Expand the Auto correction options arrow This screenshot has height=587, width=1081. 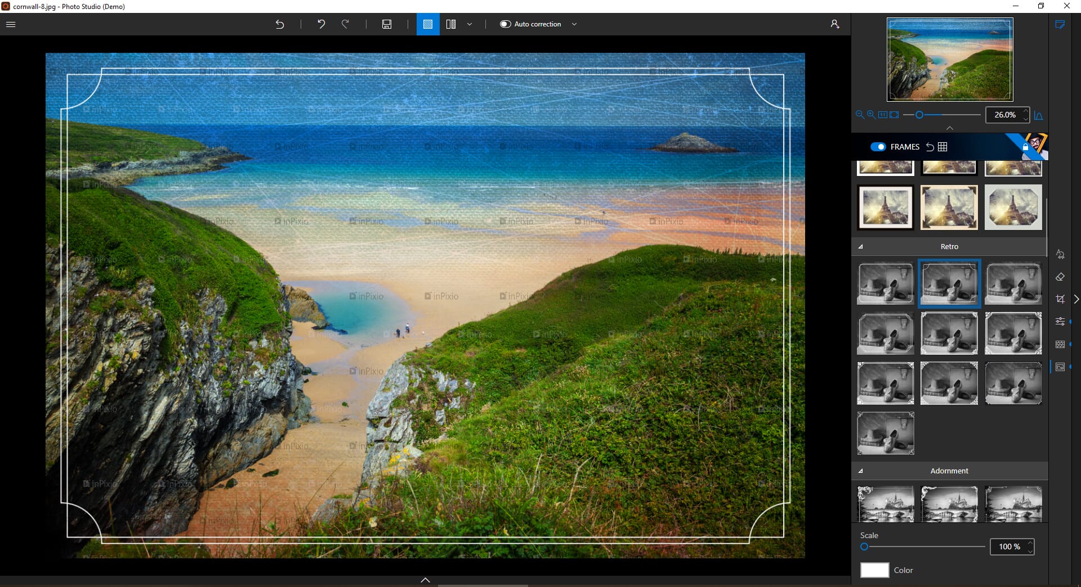574,24
